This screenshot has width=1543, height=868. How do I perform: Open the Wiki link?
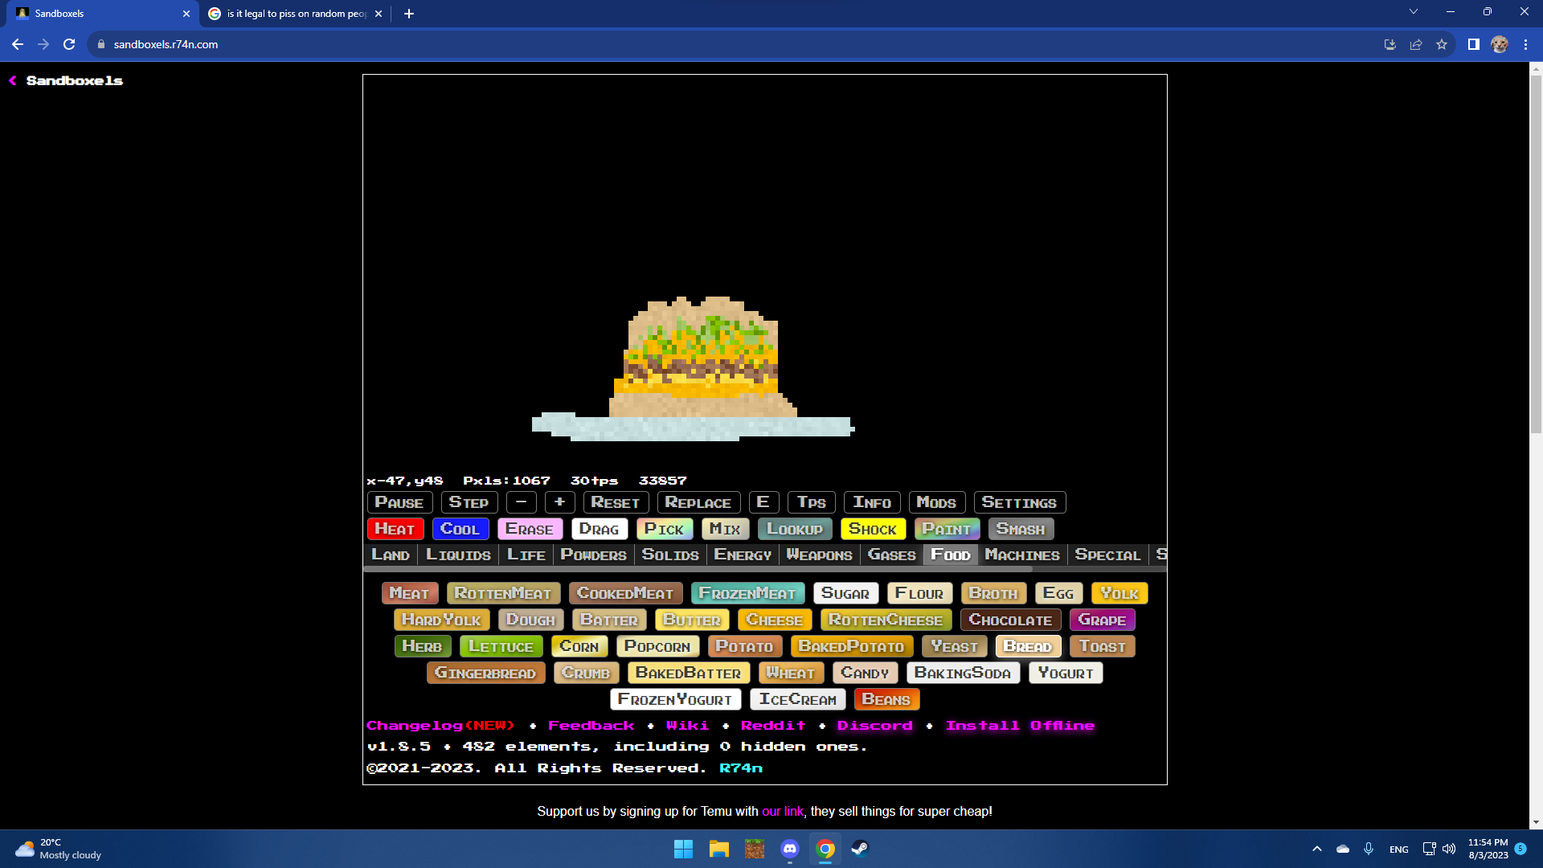[x=687, y=725]
